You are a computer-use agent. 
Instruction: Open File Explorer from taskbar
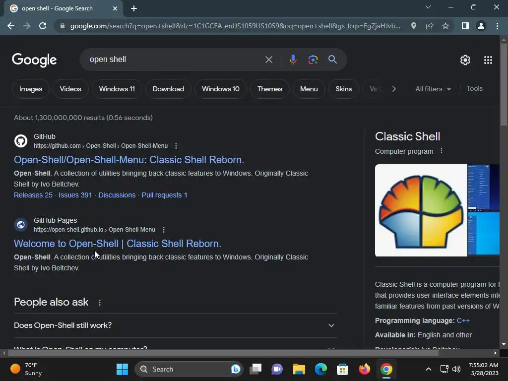point(299,369)
